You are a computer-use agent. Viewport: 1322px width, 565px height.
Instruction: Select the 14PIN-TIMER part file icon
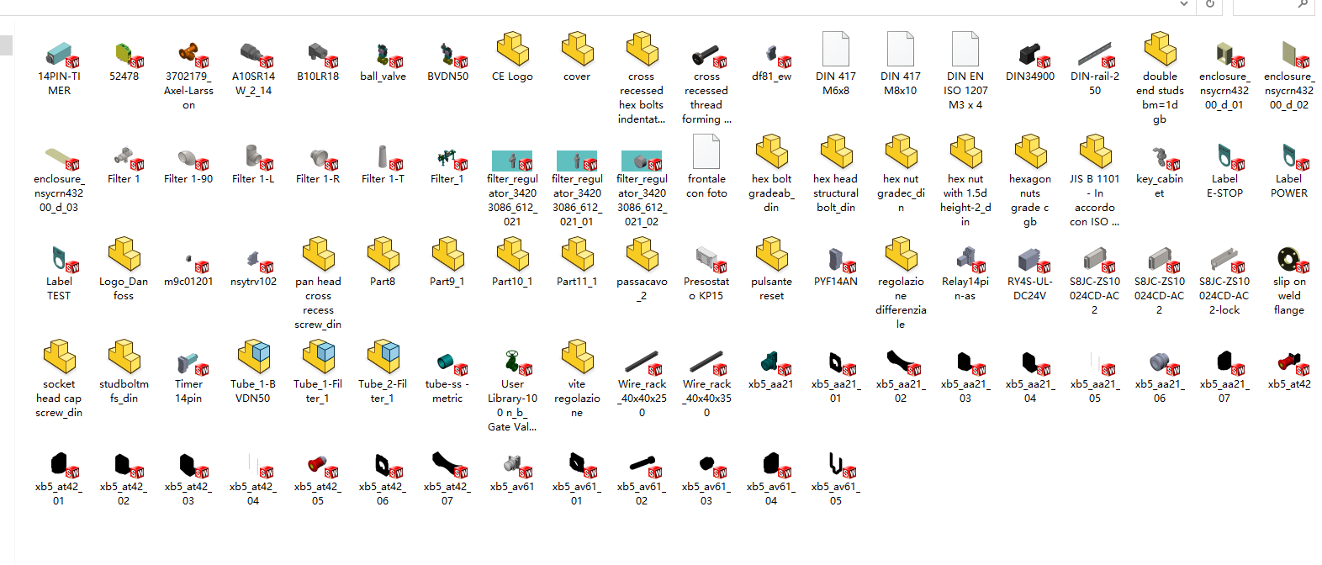[x=60, y=54]
